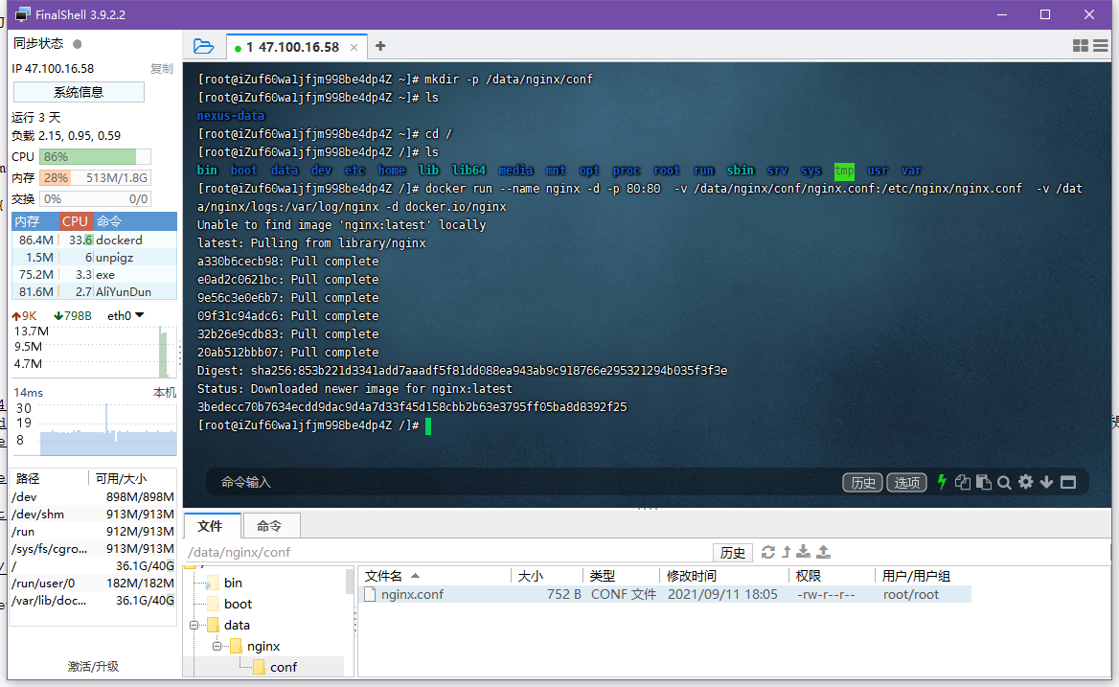This screenshot has width=1119, height=687.
Task: Click the file tree vertical scrollbar
Action: click(350, 582)
